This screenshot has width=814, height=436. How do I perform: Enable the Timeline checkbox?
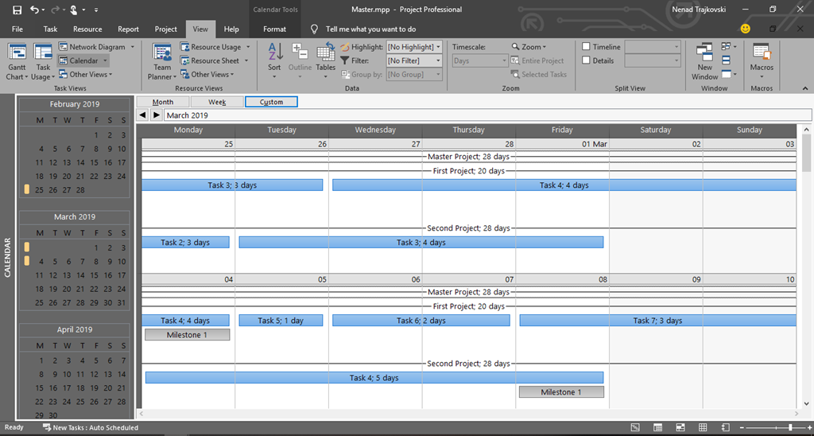click(x=587, y=47)
